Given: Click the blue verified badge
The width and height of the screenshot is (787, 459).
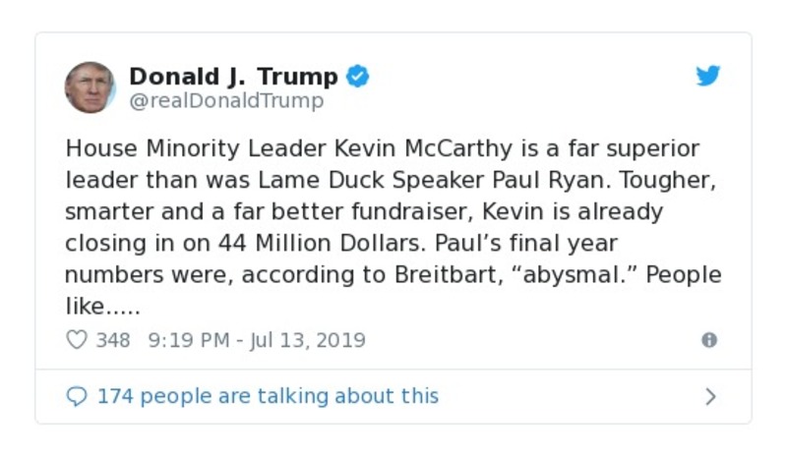Looking at the screenshot, I should coord(358,77).
